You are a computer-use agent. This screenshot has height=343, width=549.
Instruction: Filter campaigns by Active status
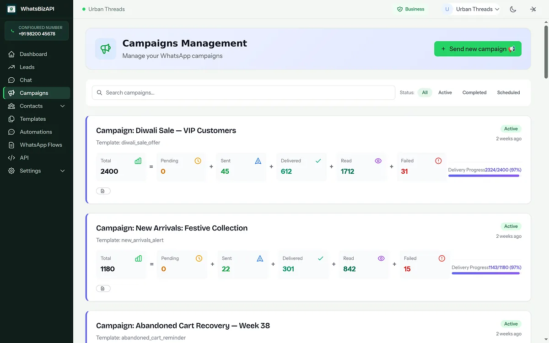click(x=445, y=92)
